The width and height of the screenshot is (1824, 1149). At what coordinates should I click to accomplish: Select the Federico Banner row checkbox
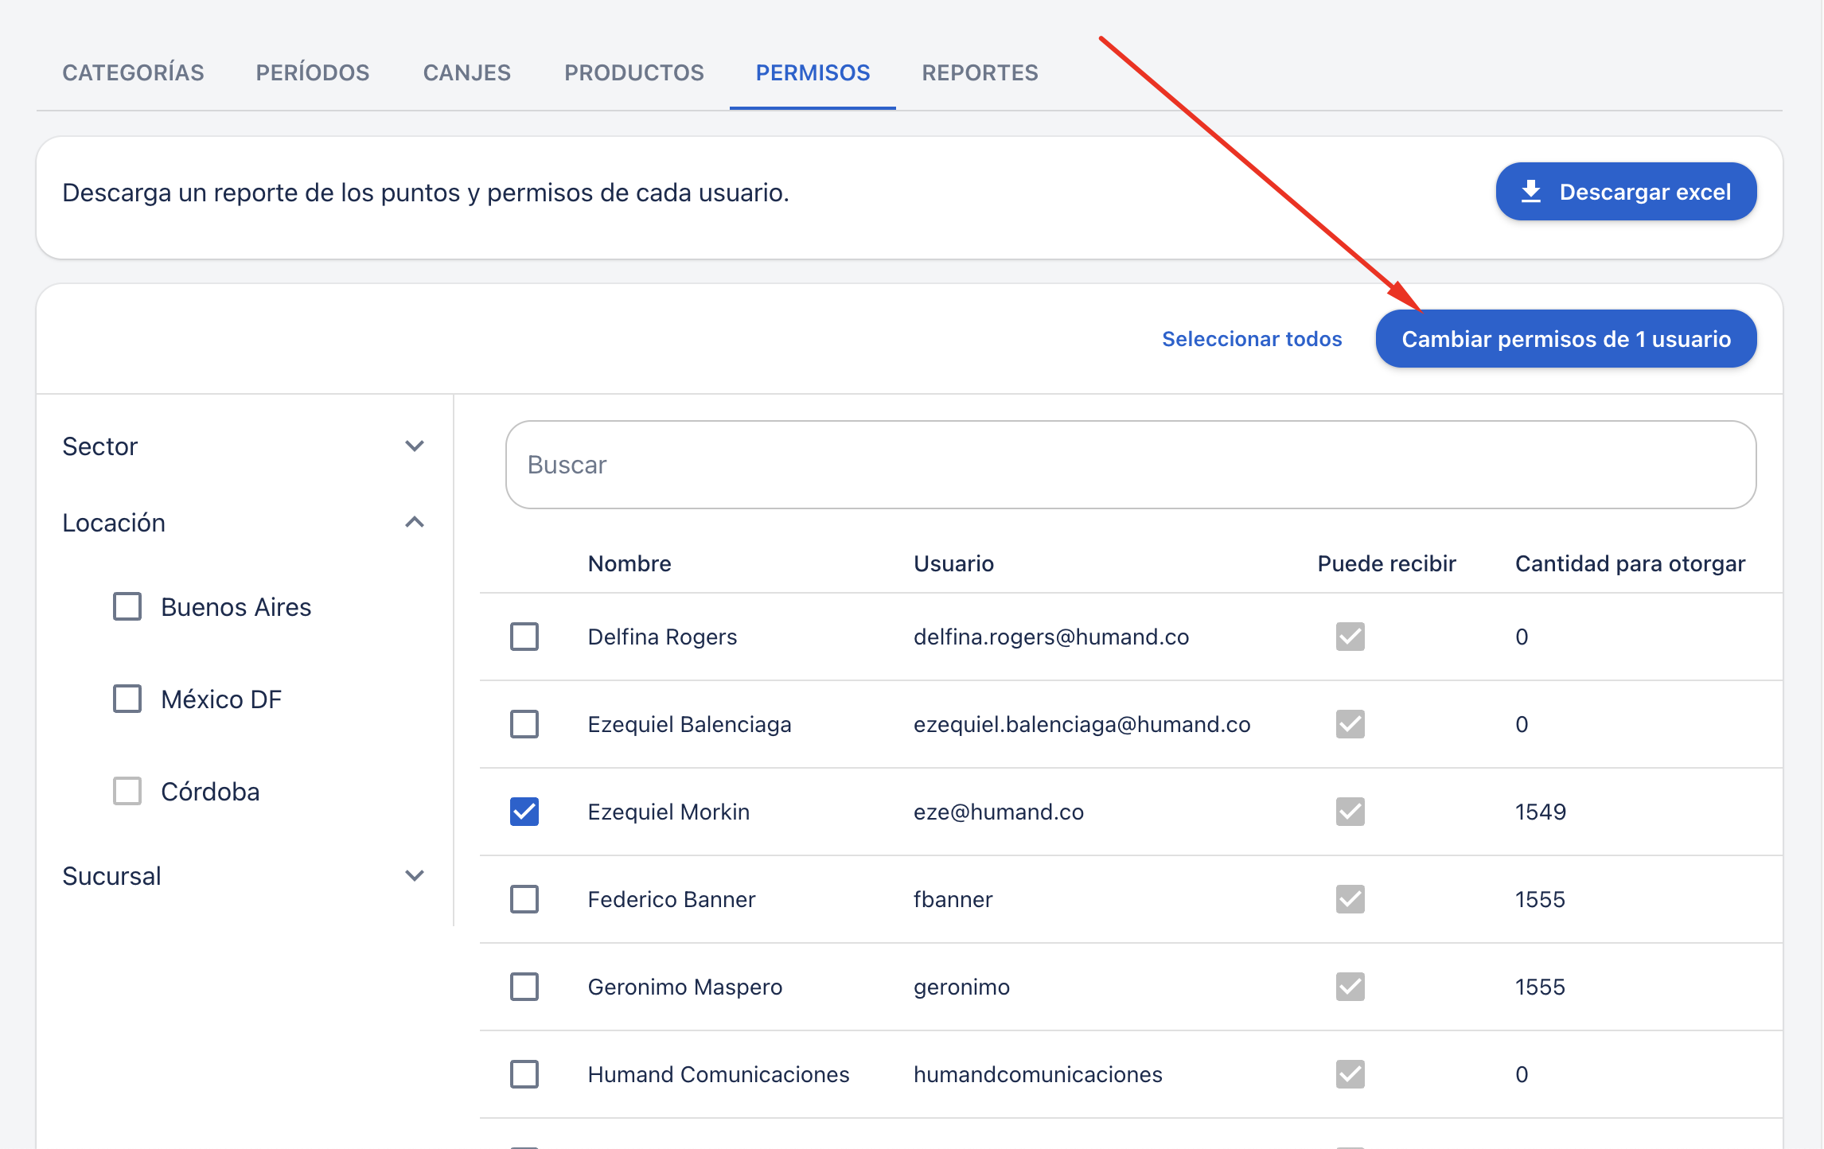pyautogui.click(x=524, y=899)
